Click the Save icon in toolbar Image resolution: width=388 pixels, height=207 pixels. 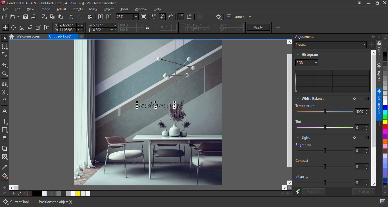(26, 17)
